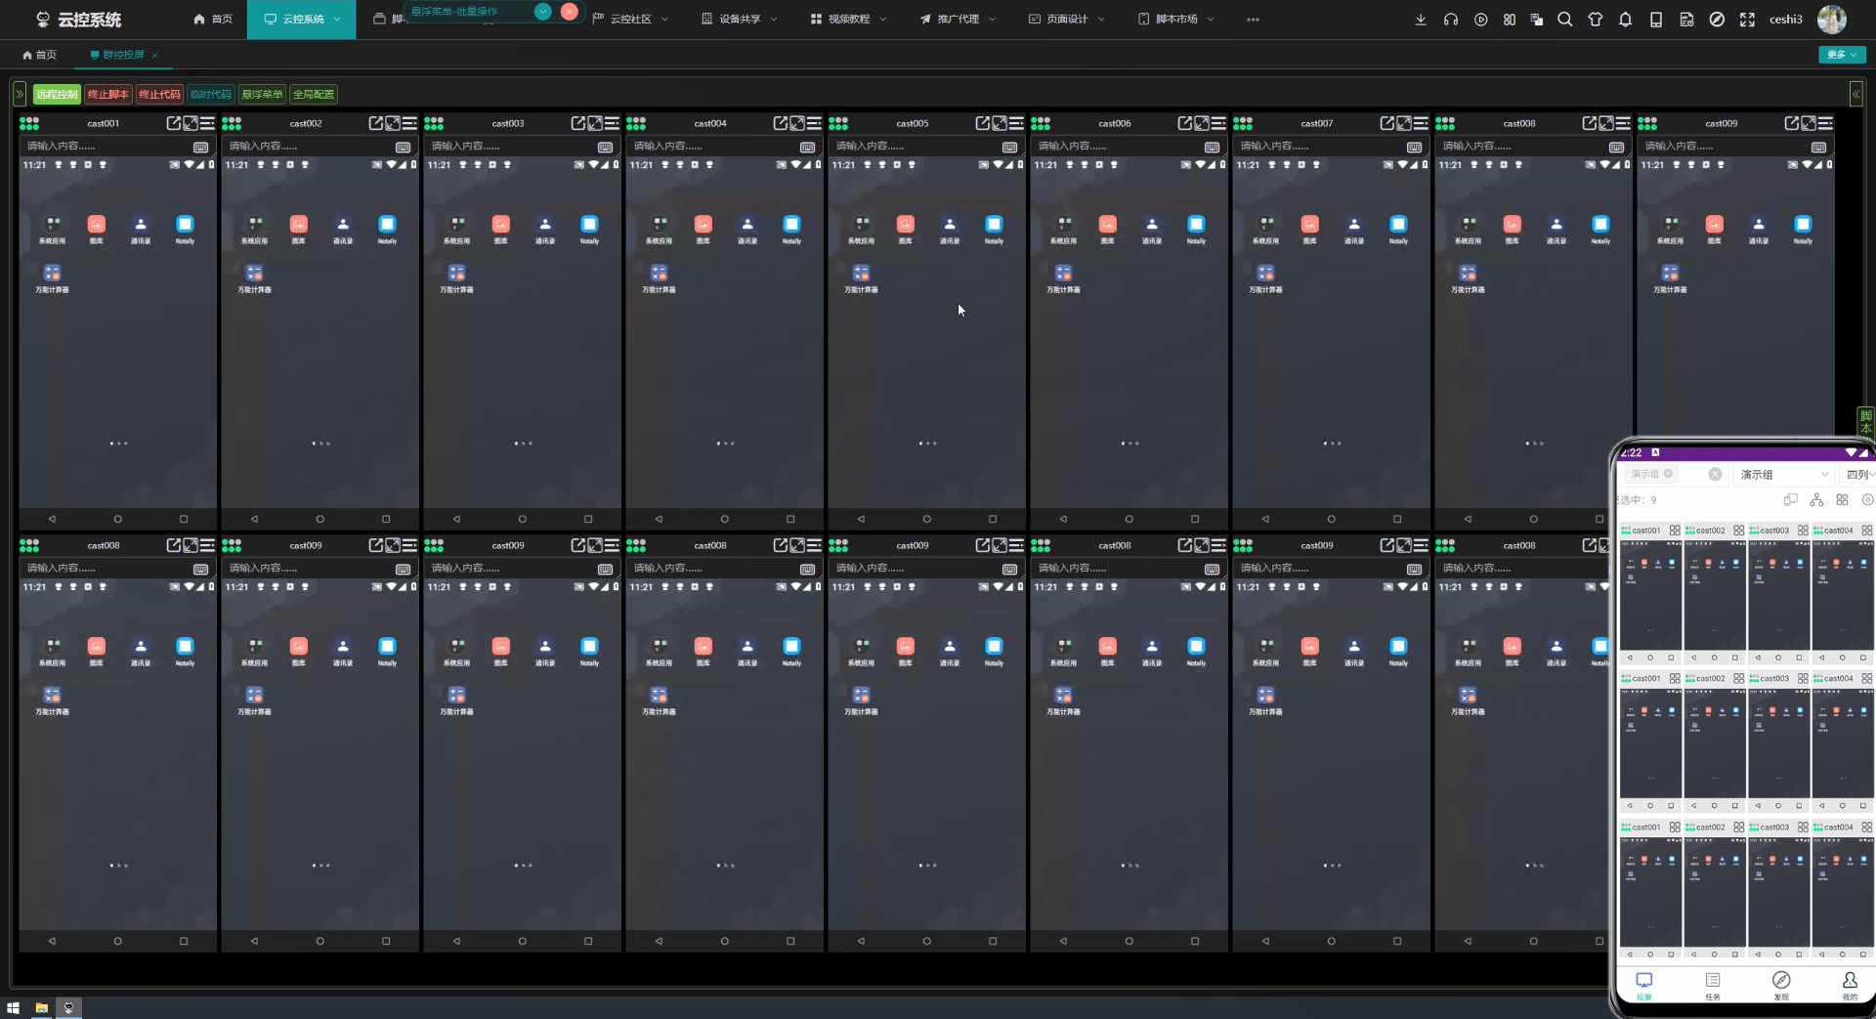
Task: Open cast001 in external window icon
Action: pos(173,123)
